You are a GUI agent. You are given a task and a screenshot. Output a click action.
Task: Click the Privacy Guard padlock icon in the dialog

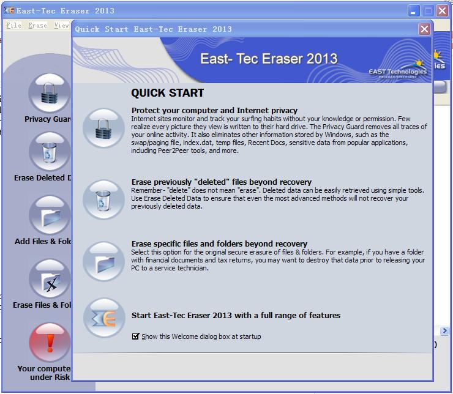click(103, 128)
